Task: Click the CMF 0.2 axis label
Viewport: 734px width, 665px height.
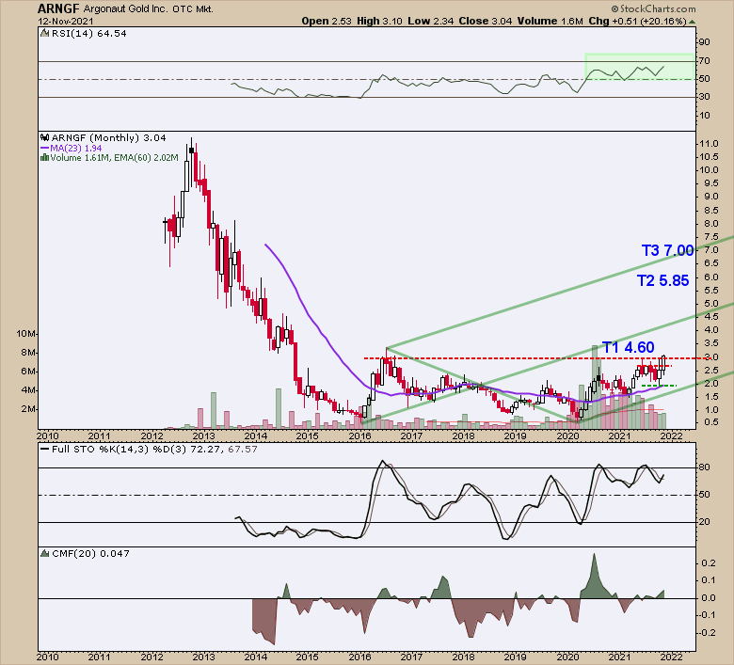Action: (709, 563)
